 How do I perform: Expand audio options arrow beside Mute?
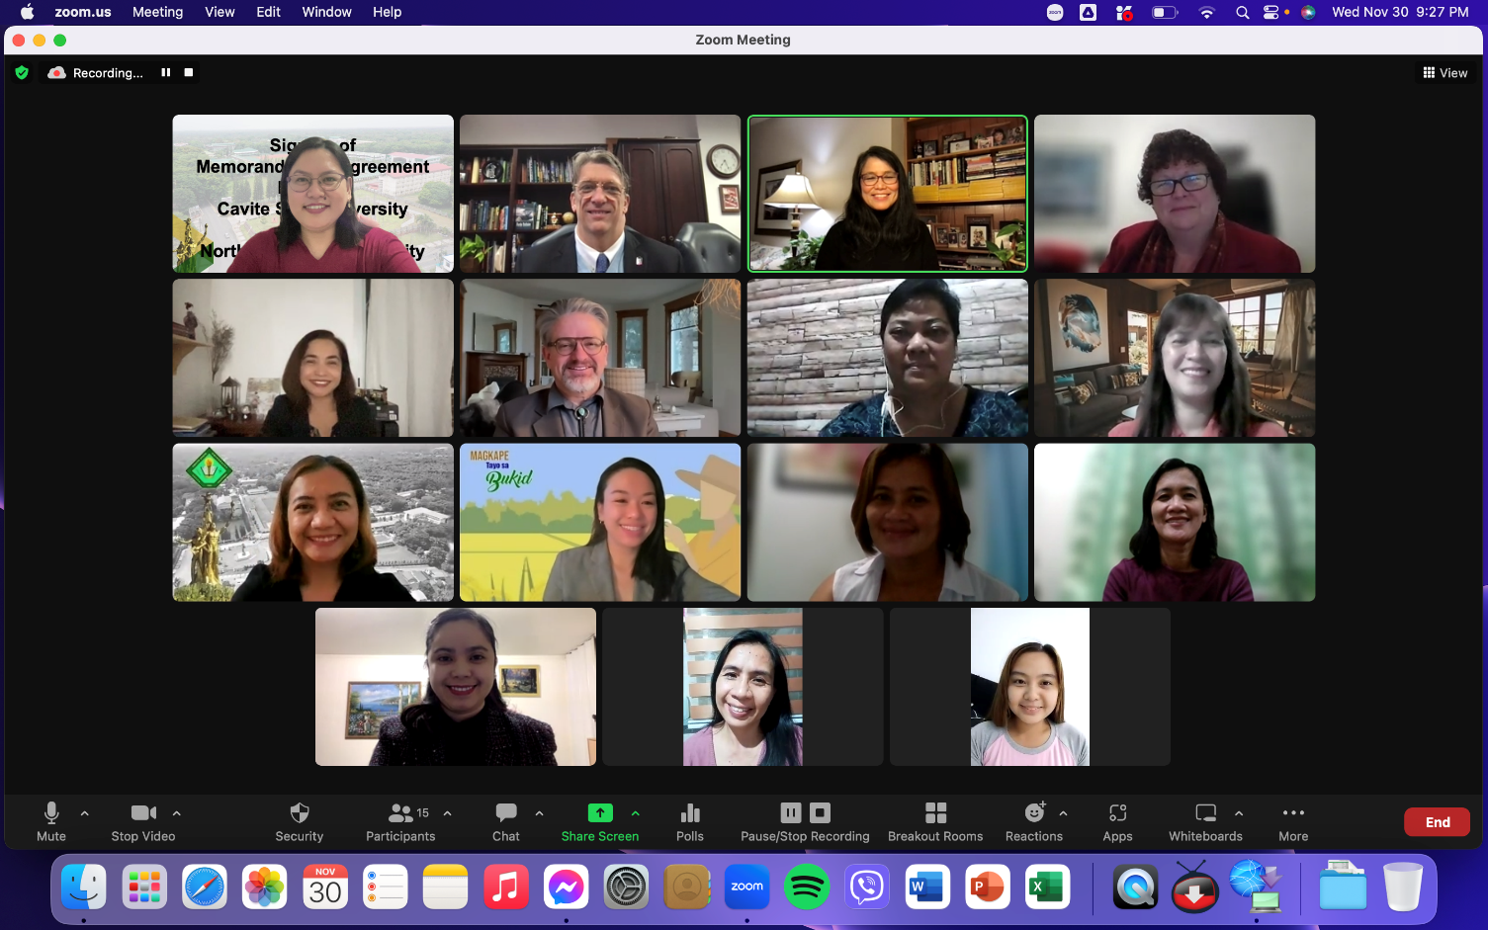click(85, 813)
